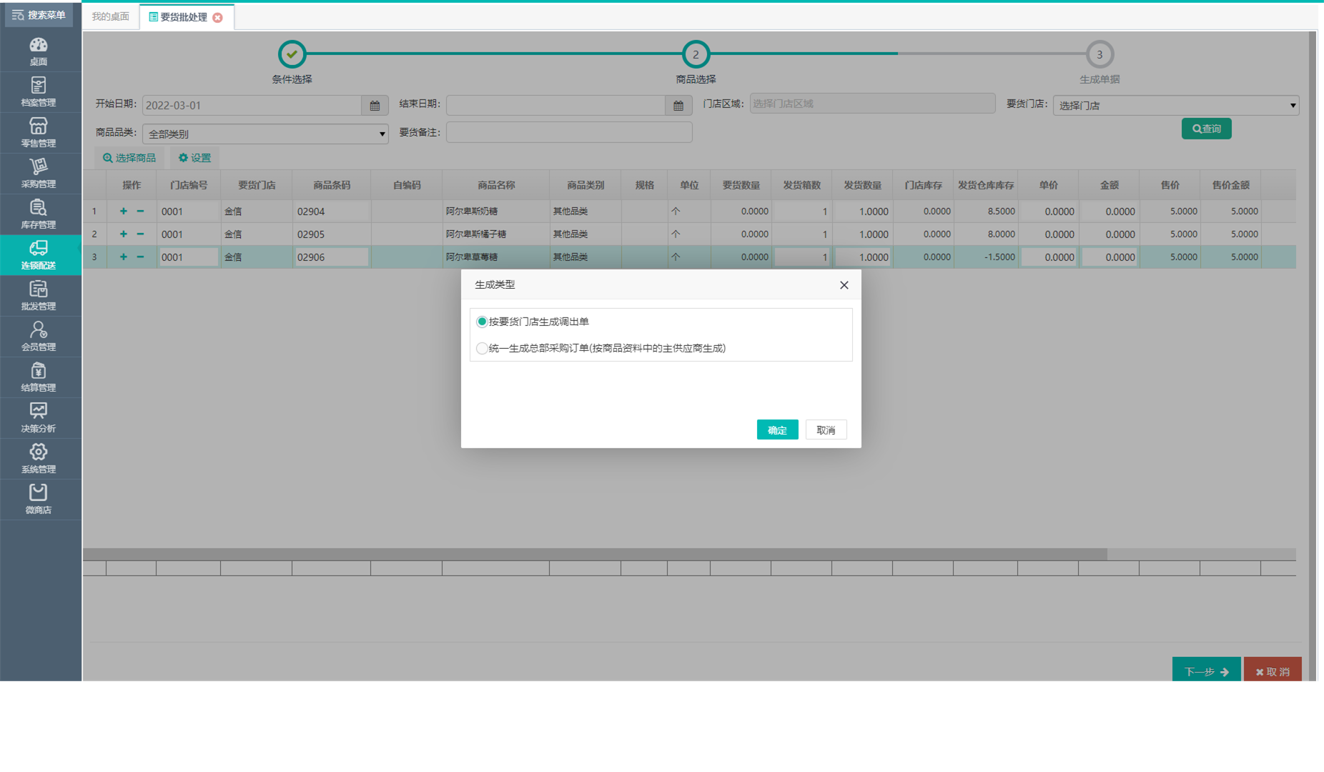Click the 商品名称 column header

point(496,185)
